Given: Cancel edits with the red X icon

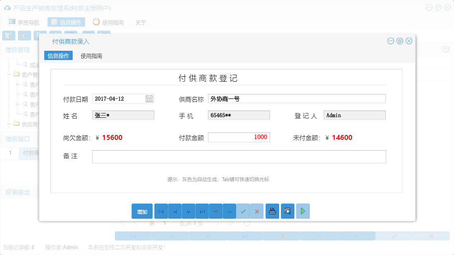Looking at the screenshot, I should pos(257,211).
